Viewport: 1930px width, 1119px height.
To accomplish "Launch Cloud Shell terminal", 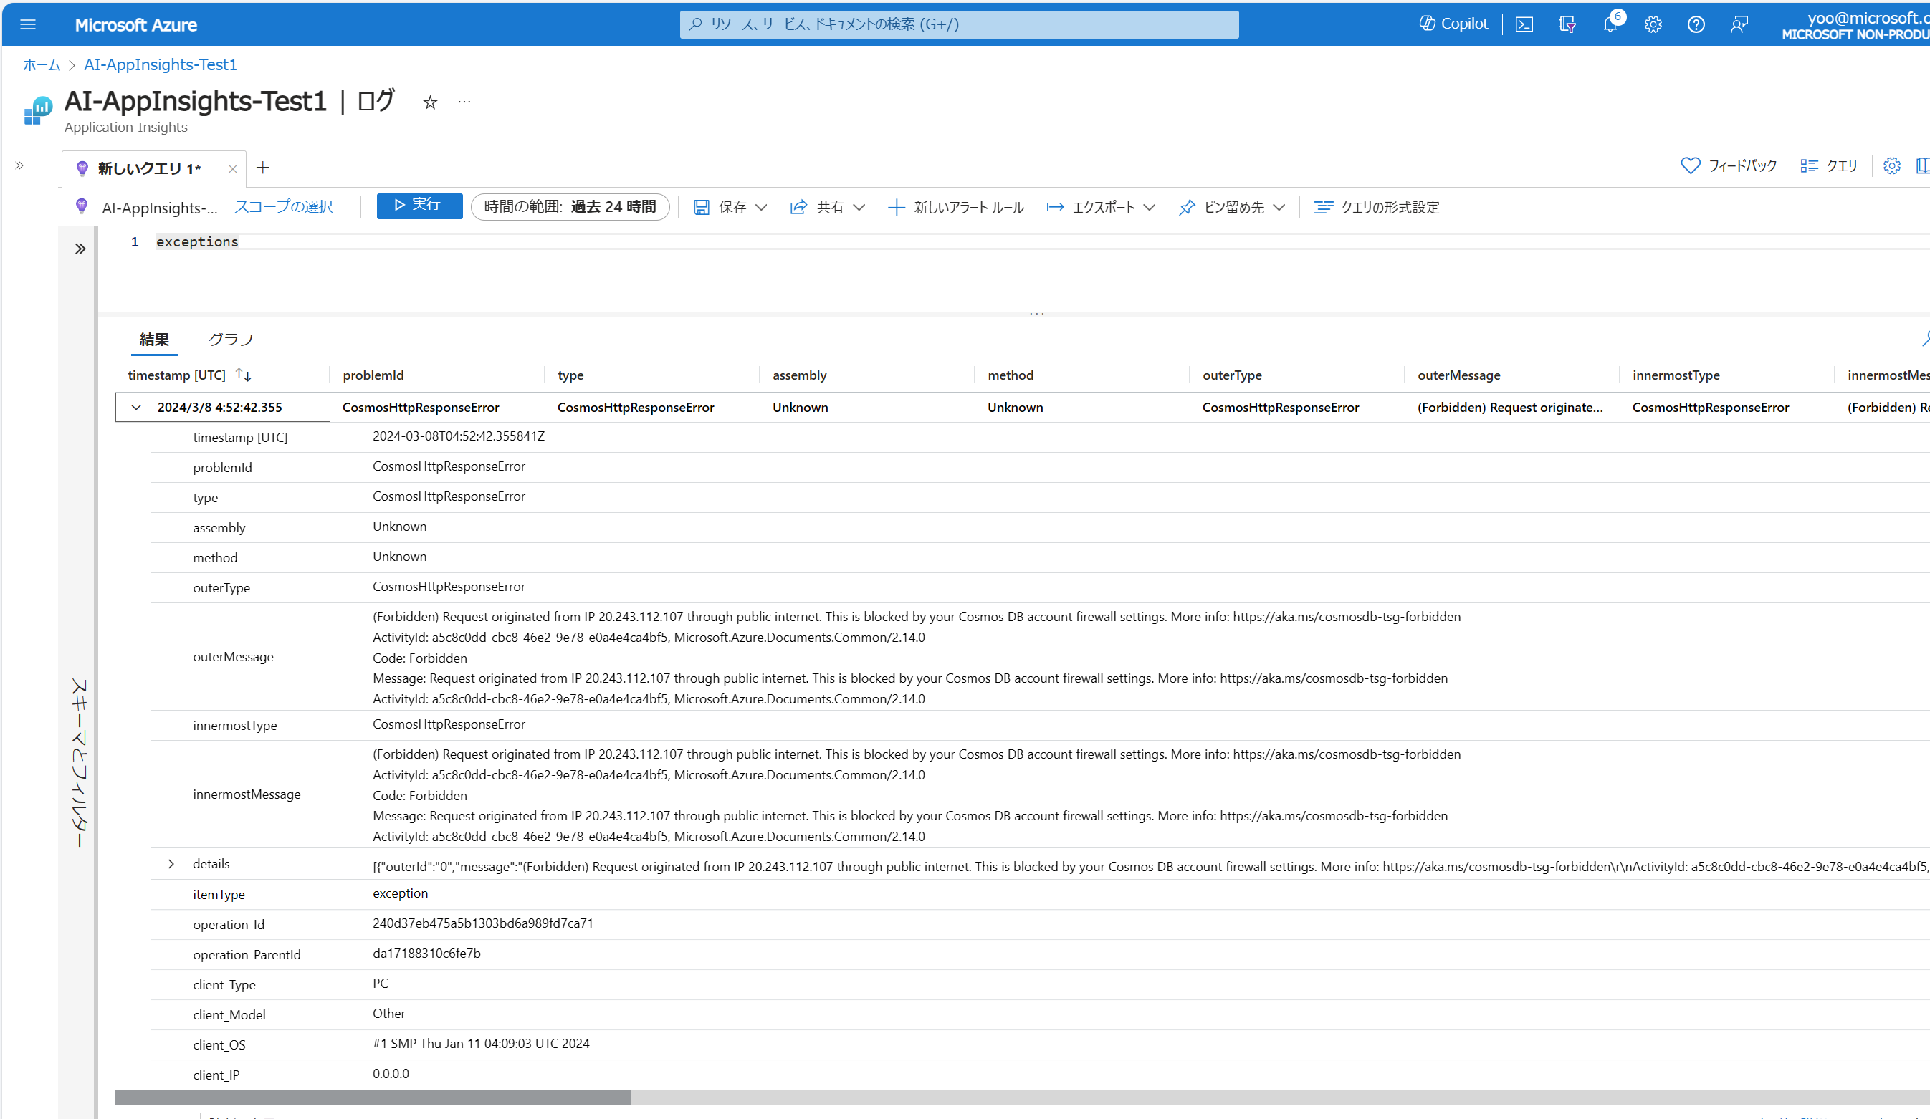I will point(1524,24).
